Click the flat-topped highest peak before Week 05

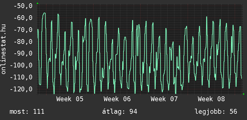coord(44,13)
